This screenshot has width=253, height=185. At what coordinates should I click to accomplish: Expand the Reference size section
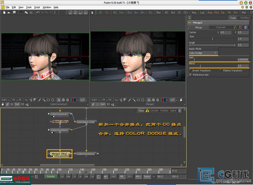190,75
